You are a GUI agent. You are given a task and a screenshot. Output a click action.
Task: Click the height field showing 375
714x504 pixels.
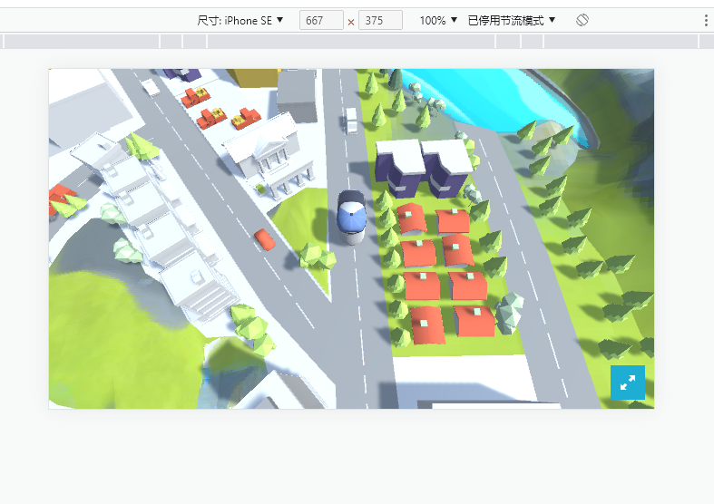pos(380,21)
